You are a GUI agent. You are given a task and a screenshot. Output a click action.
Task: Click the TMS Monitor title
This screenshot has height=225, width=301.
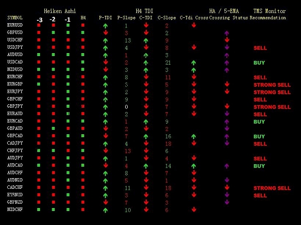click(269, 11)
